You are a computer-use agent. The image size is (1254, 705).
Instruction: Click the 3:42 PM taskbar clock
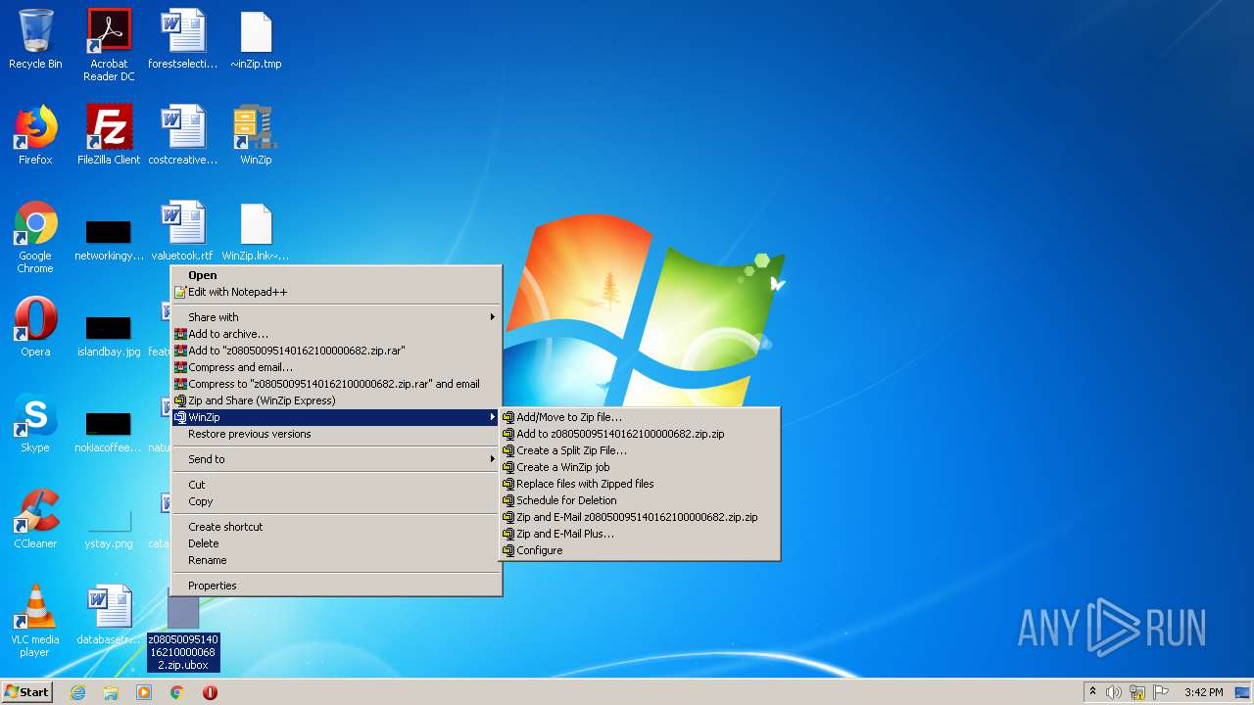pyautogui.click(x=1203, y=692)
